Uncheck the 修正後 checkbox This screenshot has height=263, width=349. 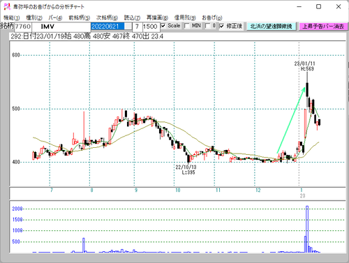(222, 26)
